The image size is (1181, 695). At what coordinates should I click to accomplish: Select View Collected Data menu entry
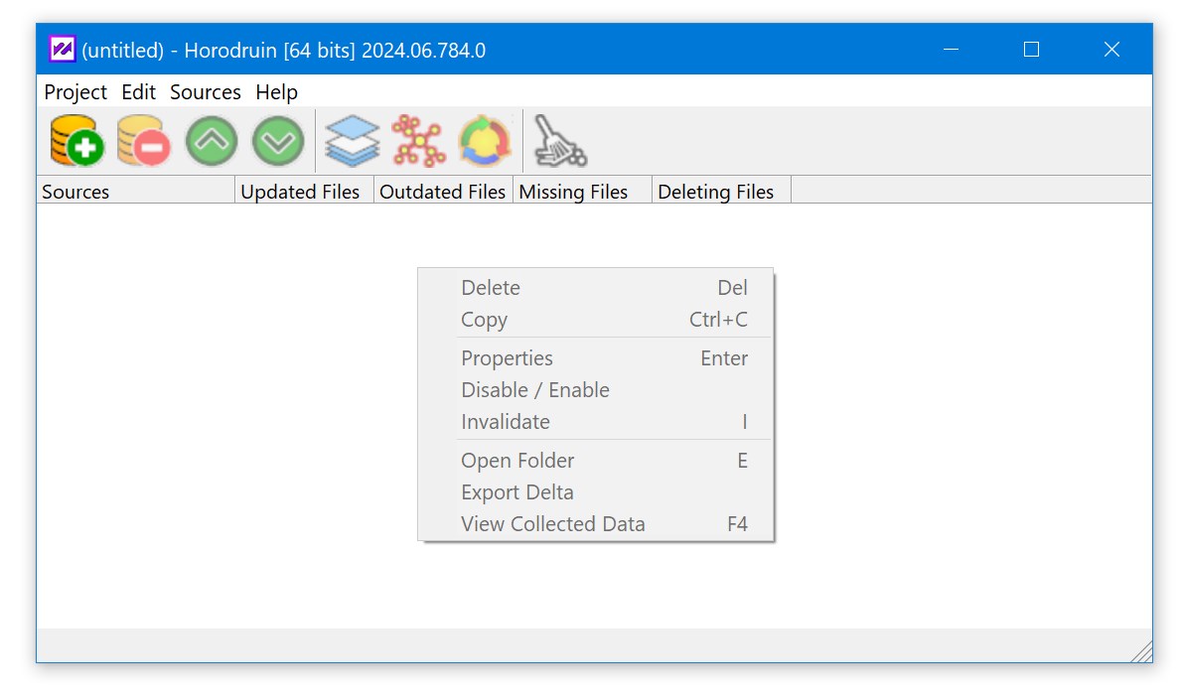[x=552, y=524]
